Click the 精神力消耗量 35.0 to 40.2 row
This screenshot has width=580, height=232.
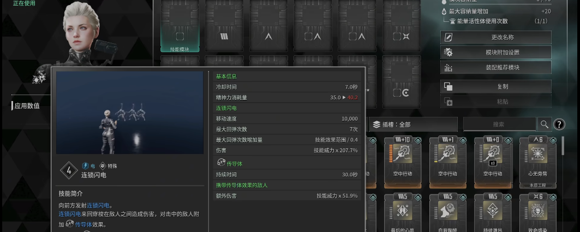coord(286,98)
